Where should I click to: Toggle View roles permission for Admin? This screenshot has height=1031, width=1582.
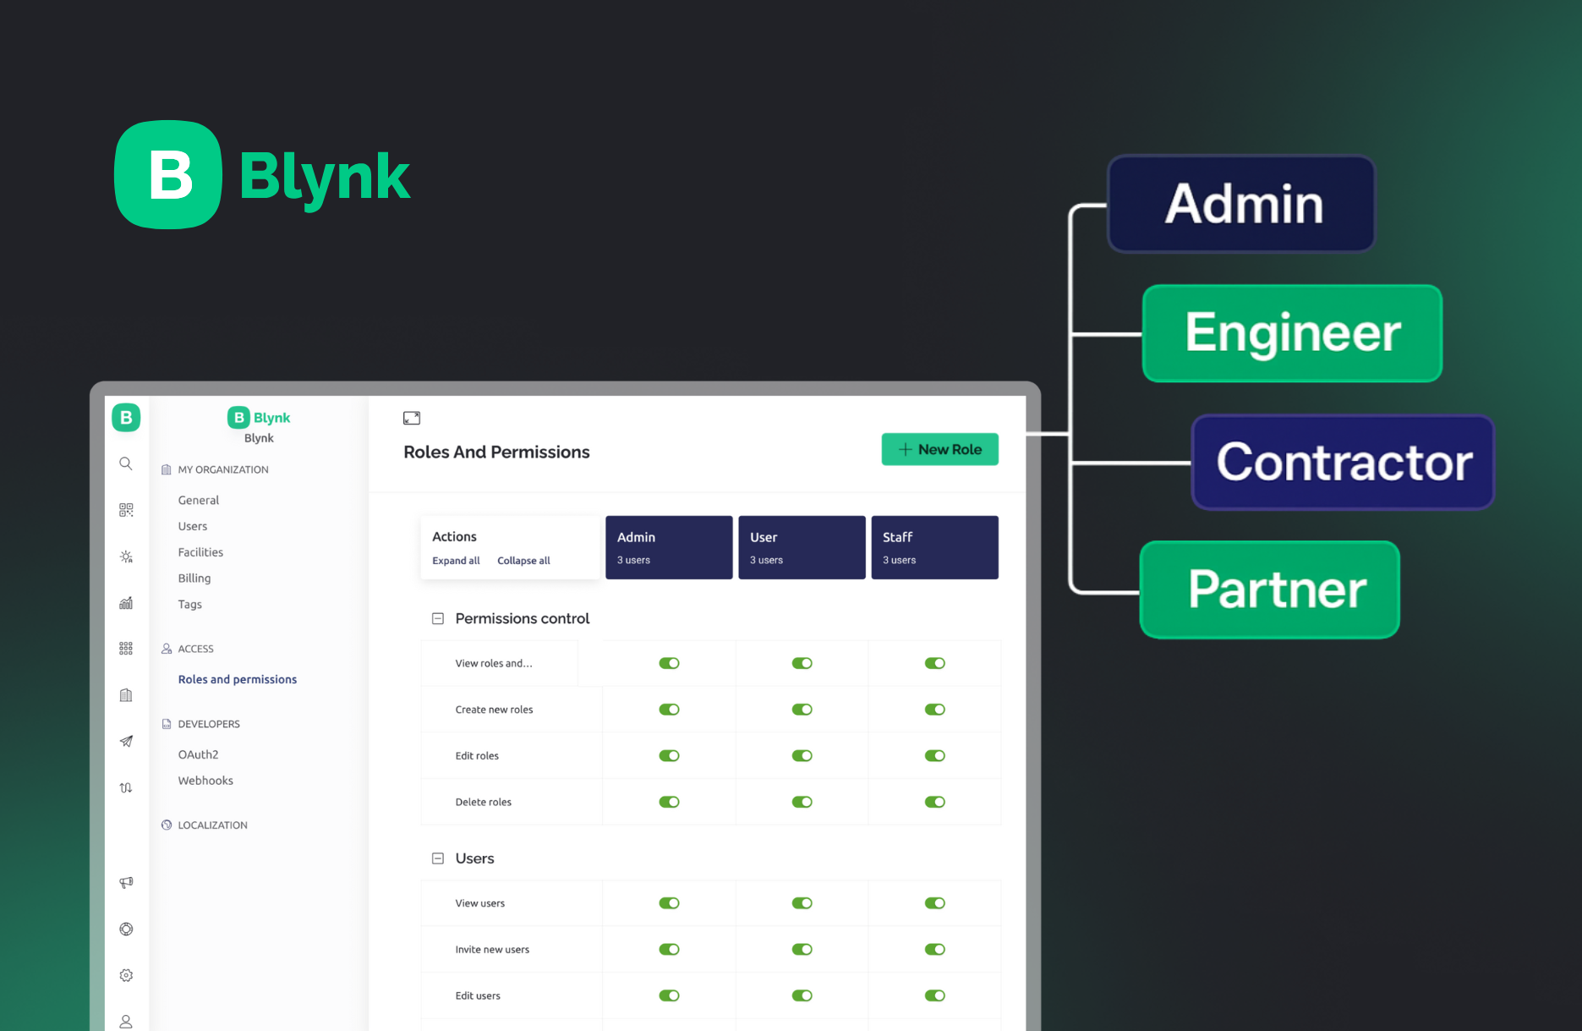pos(669,663)
